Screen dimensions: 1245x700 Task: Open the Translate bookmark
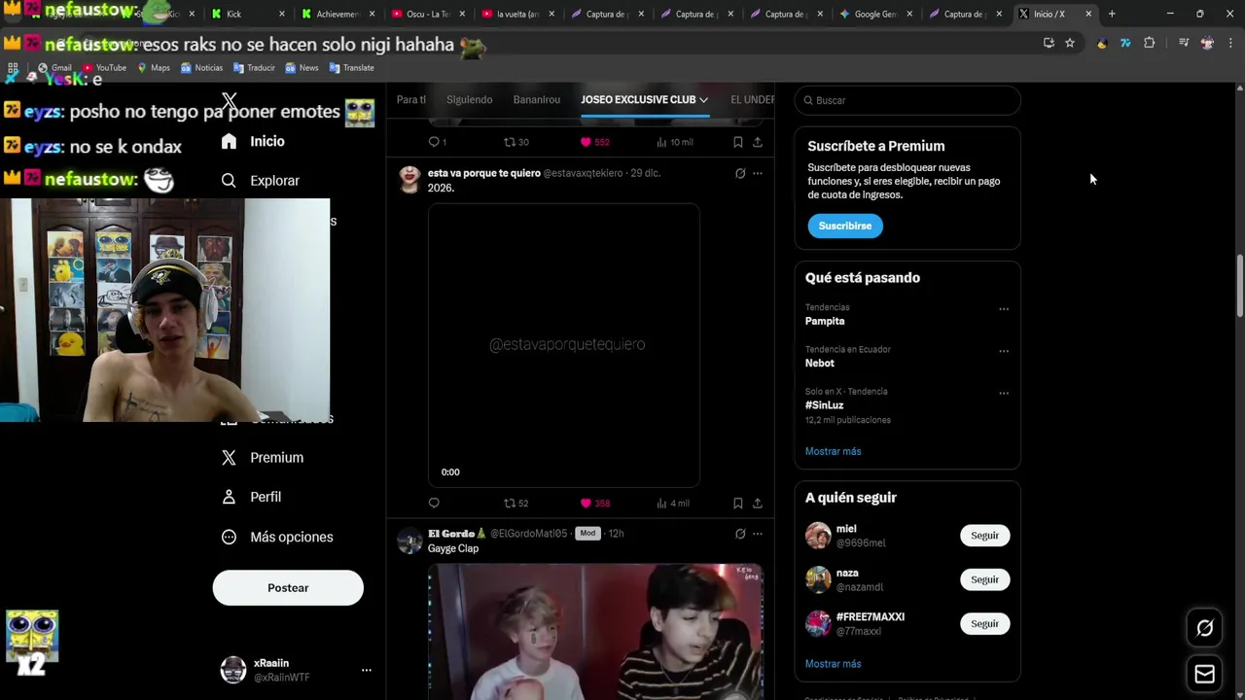click(351, 68)
